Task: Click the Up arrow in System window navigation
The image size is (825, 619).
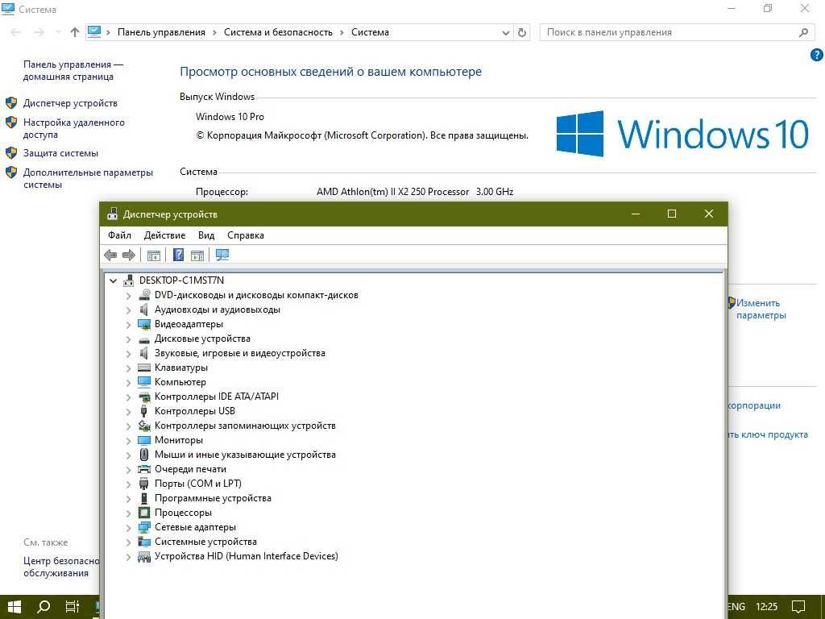Action: (x=75, y=32)
